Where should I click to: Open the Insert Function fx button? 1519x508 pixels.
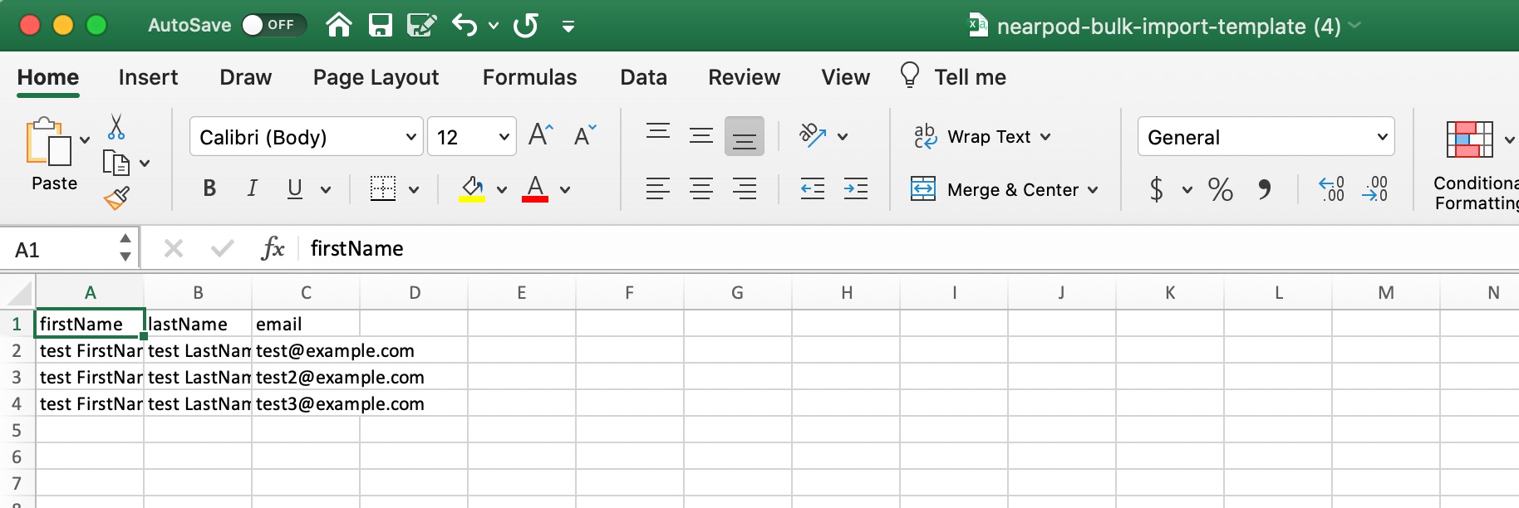(273, 248)
